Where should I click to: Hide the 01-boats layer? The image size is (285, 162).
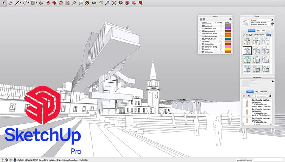pos(221,42)
